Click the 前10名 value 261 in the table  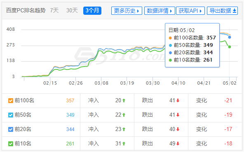pos(70,144)
